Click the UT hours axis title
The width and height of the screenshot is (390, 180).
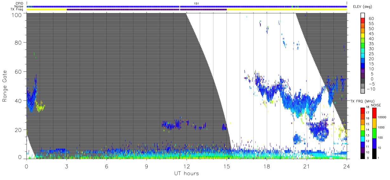[x=186, y=173]
